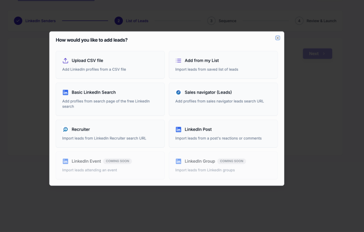The image size is (364, 232).
Task: Click the list icon beside Add from my List
Action: pyautogui.click(x=178, y=60)
